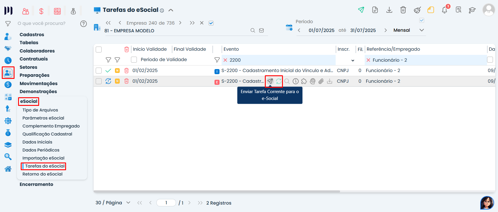Image resolution: width=498 pixels, height=212 pixels.
Task: Click the page number input showing 1
Action: (x=166, y=203)
